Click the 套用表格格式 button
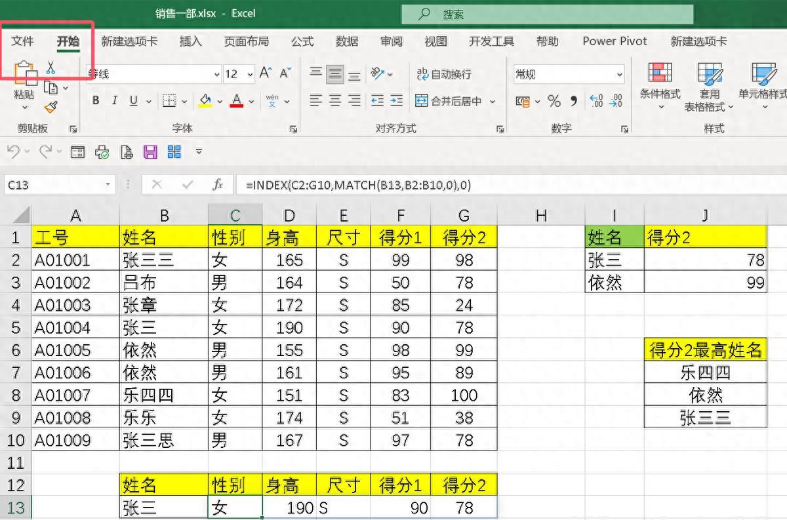Viewport: 787px width, 520px height. [708, 87]
